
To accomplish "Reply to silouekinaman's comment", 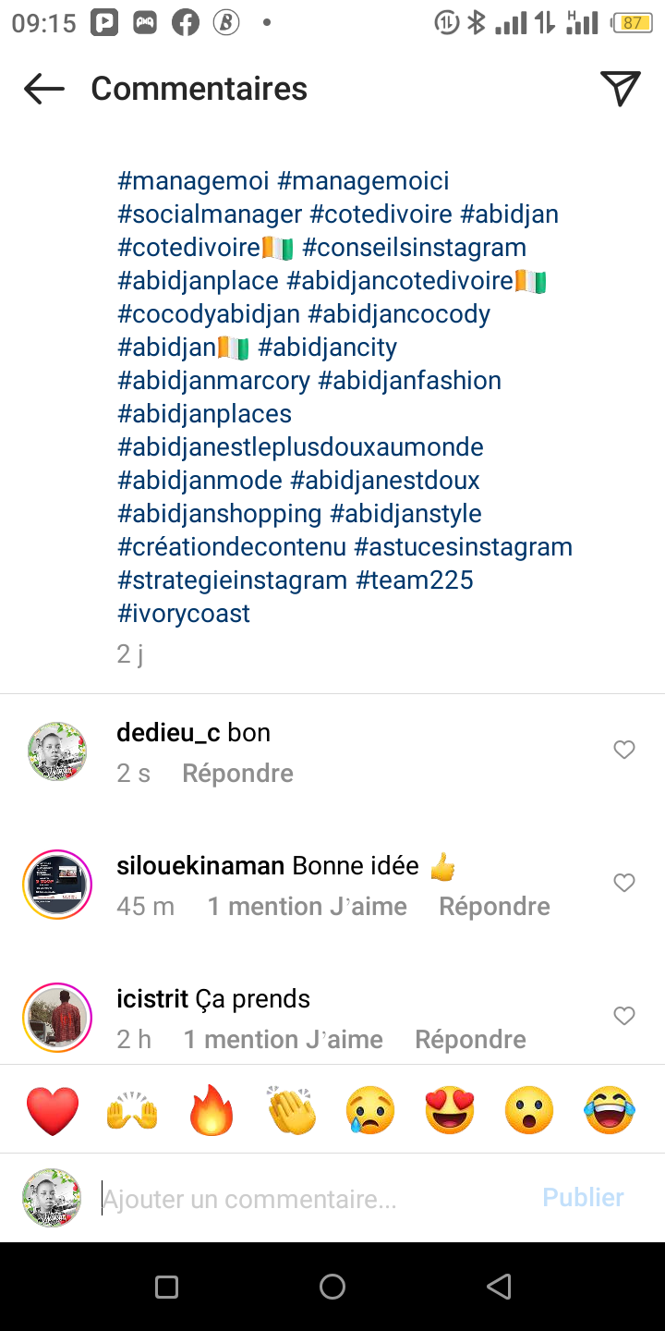I will click(x=494, y=907).
